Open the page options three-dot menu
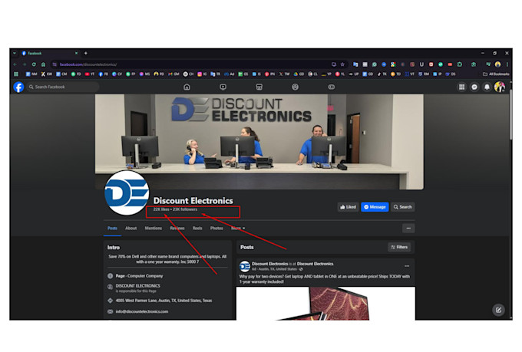 (408, 229)
